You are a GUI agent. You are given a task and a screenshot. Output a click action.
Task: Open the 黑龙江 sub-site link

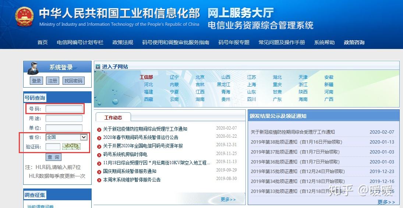pos(224,85)
